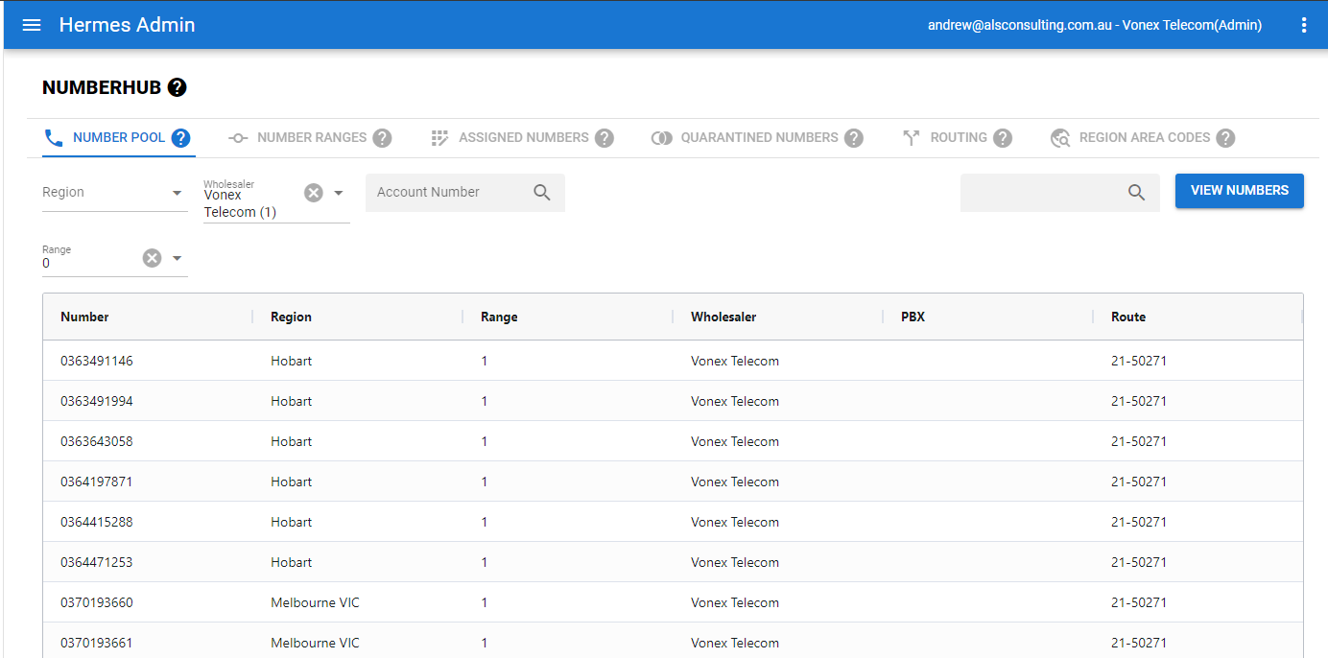Screen dimensions: 1328x658
Task: Open the Melbourne VIC region link for 0370193660
Action: pos(315,603)
